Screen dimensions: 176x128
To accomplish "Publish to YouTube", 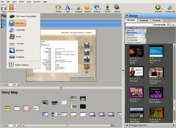I will (17, 44).
